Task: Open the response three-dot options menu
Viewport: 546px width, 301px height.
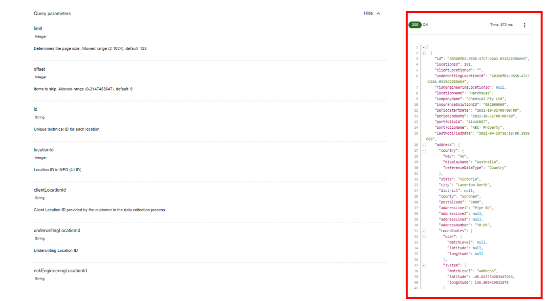Action: pyautogui.click(x=524, y=25)
